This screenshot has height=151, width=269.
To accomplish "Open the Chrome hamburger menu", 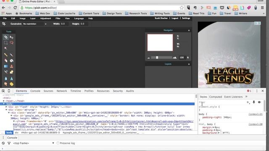I will coord(262,8).
